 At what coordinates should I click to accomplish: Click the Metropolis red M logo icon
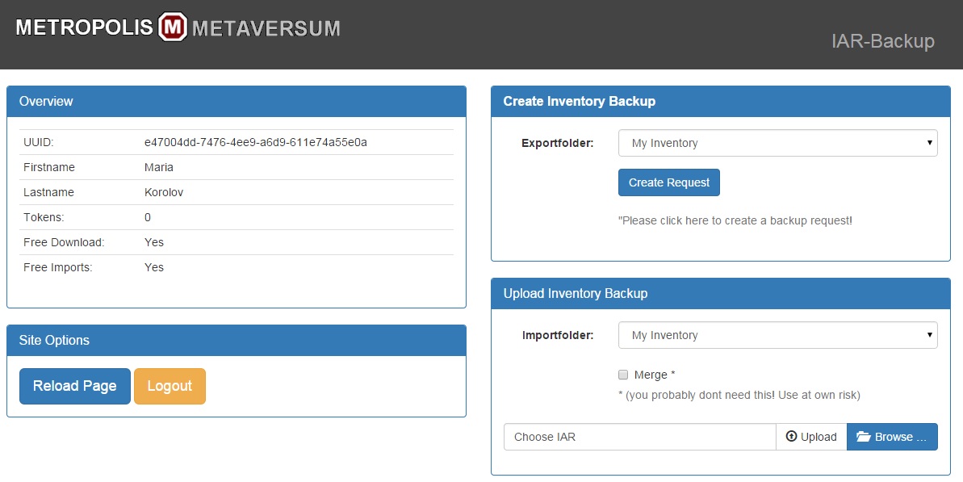click(173, 27)
